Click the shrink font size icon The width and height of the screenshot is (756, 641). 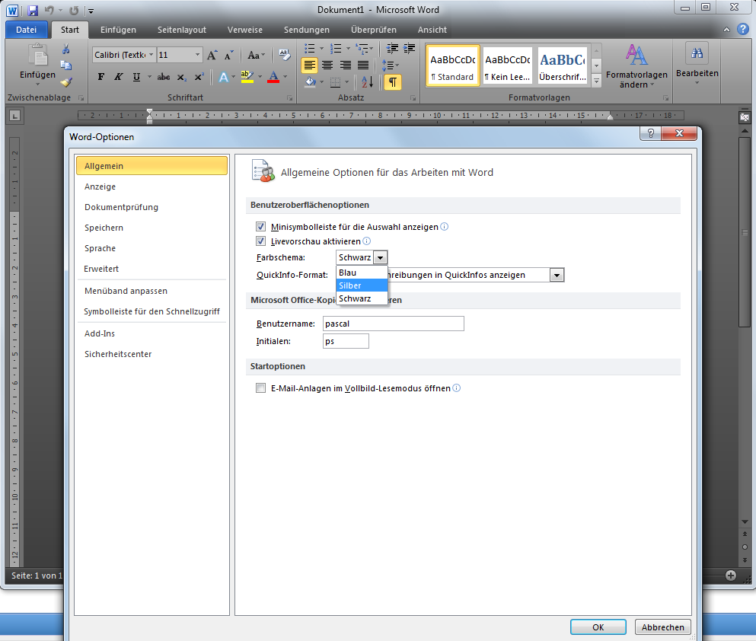229,55
